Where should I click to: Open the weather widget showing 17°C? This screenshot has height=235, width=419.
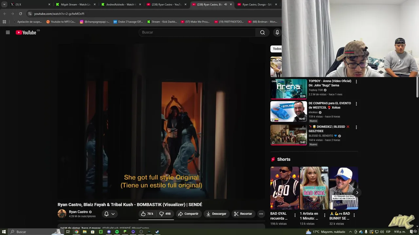click(x=325, y=232)
